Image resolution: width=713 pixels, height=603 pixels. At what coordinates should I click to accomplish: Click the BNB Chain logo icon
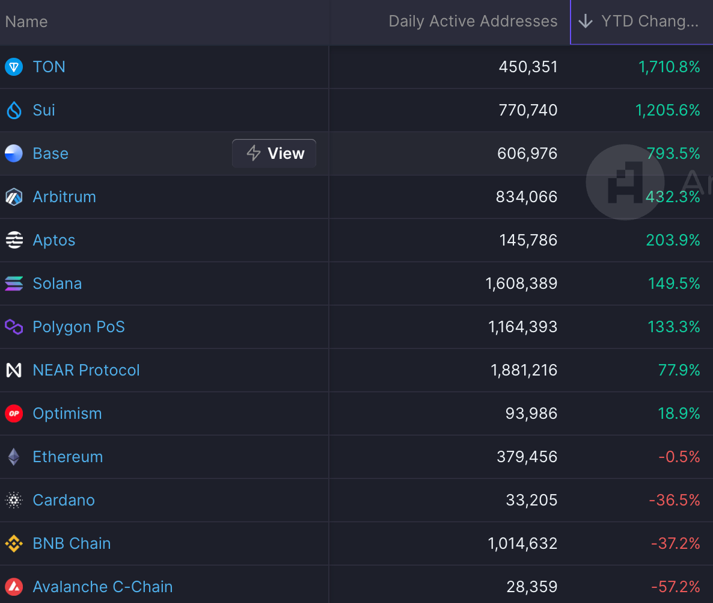(x=14, y=543)
